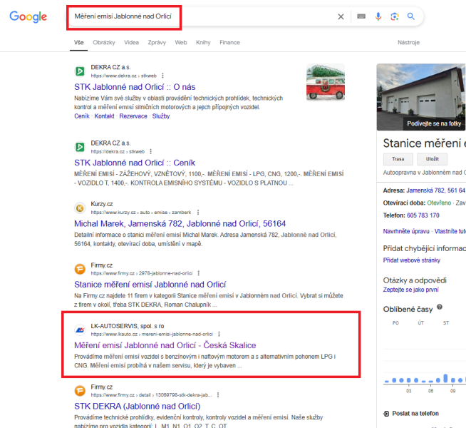
Task: Click Podívejte se na fotky overlay
Action: click(434, 123)
